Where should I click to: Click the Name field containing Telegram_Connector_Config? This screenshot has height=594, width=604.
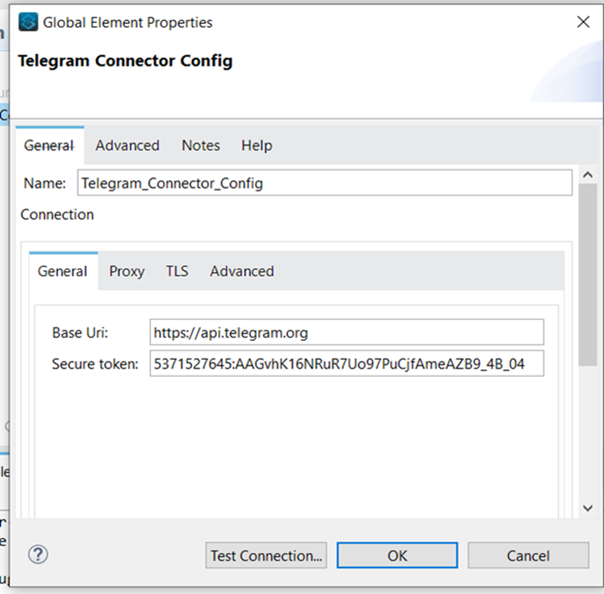325,183
